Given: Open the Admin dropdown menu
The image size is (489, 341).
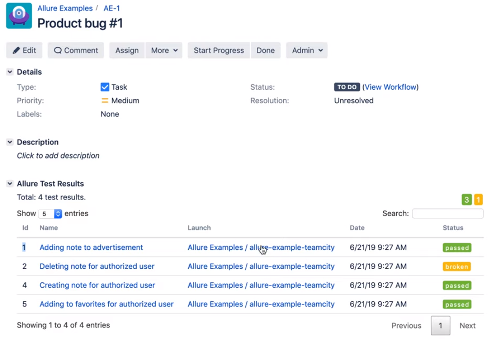Looking at the screenshot, I should coord(307,51).
